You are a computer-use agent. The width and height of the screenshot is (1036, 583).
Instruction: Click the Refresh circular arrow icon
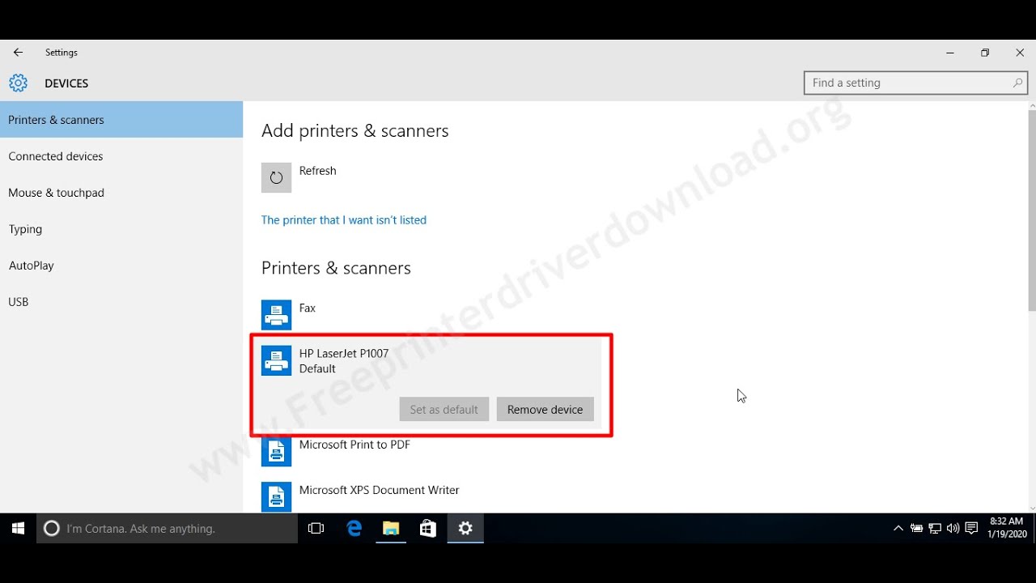click(276, 177)
